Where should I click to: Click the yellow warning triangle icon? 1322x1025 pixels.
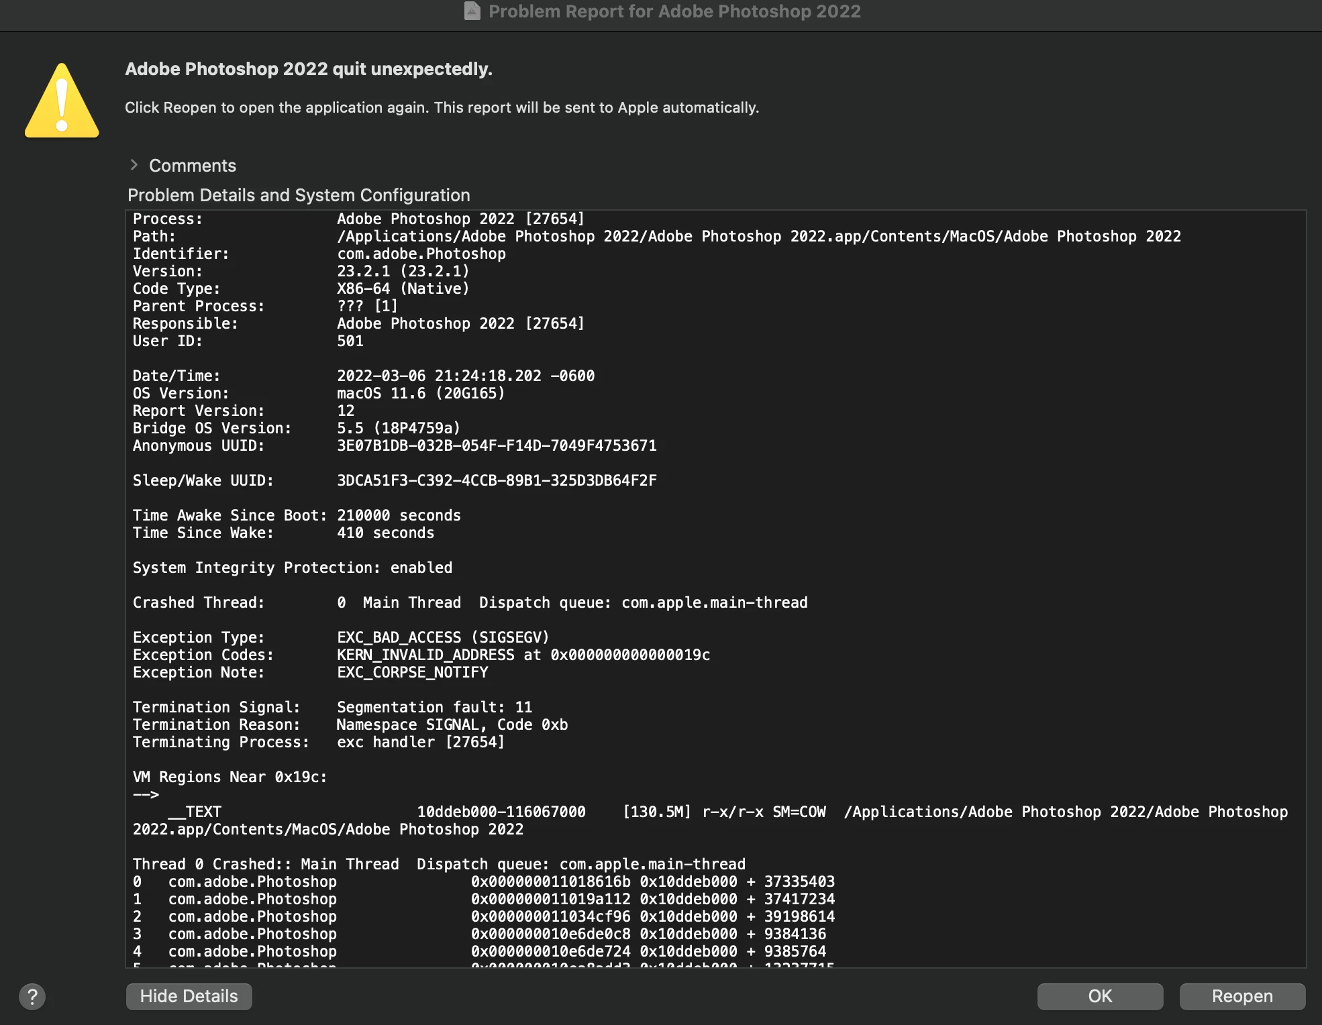(62, 101)
